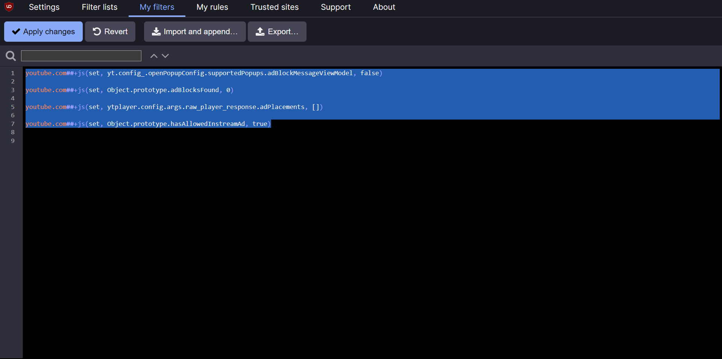Switch to the Filter lists tab
The width and height of the screenshot is (722, 359).
point(100,7)
